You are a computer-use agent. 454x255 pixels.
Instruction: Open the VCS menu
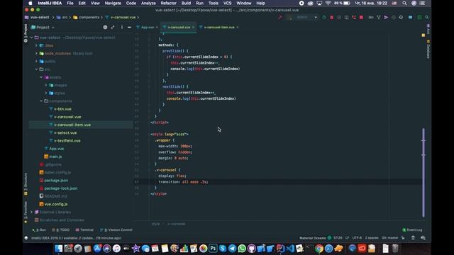tap(227, 3)
